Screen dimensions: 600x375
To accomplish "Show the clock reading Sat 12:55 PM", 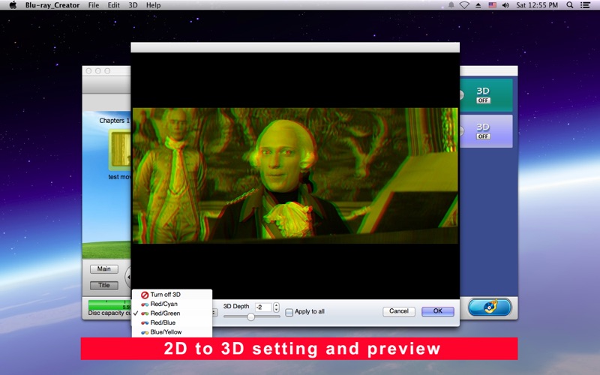I will click(537, 5).
